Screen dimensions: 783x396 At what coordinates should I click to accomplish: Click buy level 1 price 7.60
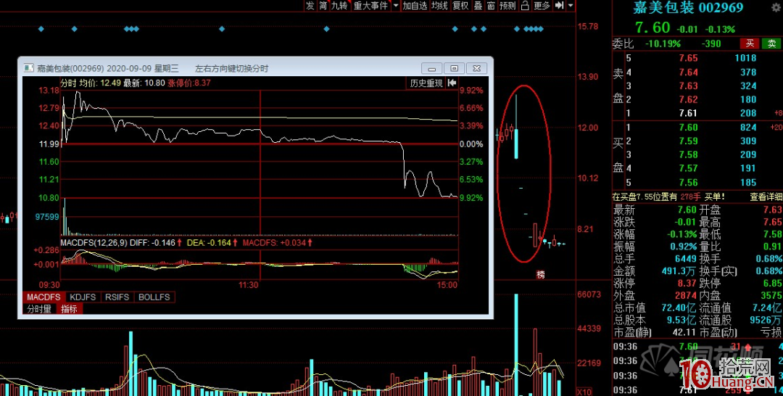[689, 128]
